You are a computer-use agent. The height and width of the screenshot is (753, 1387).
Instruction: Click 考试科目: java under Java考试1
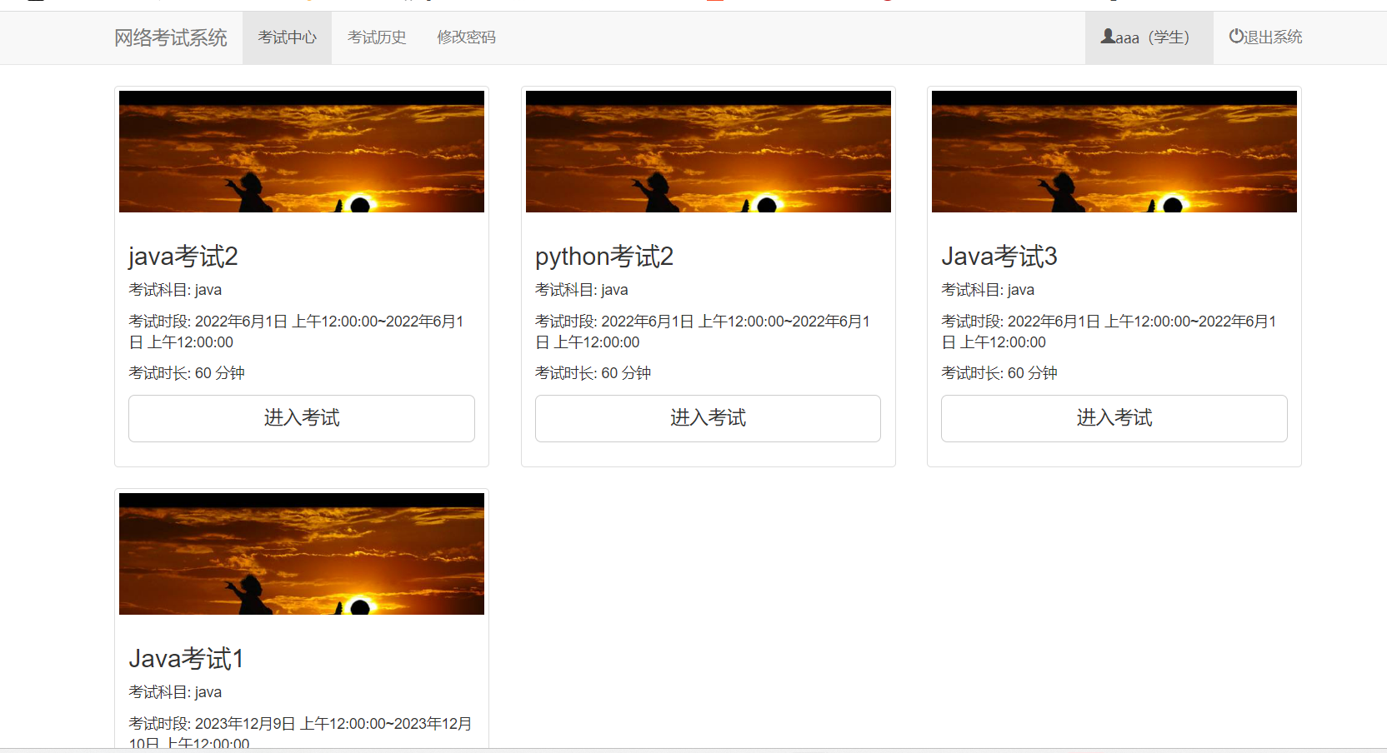tap(175, 692)
